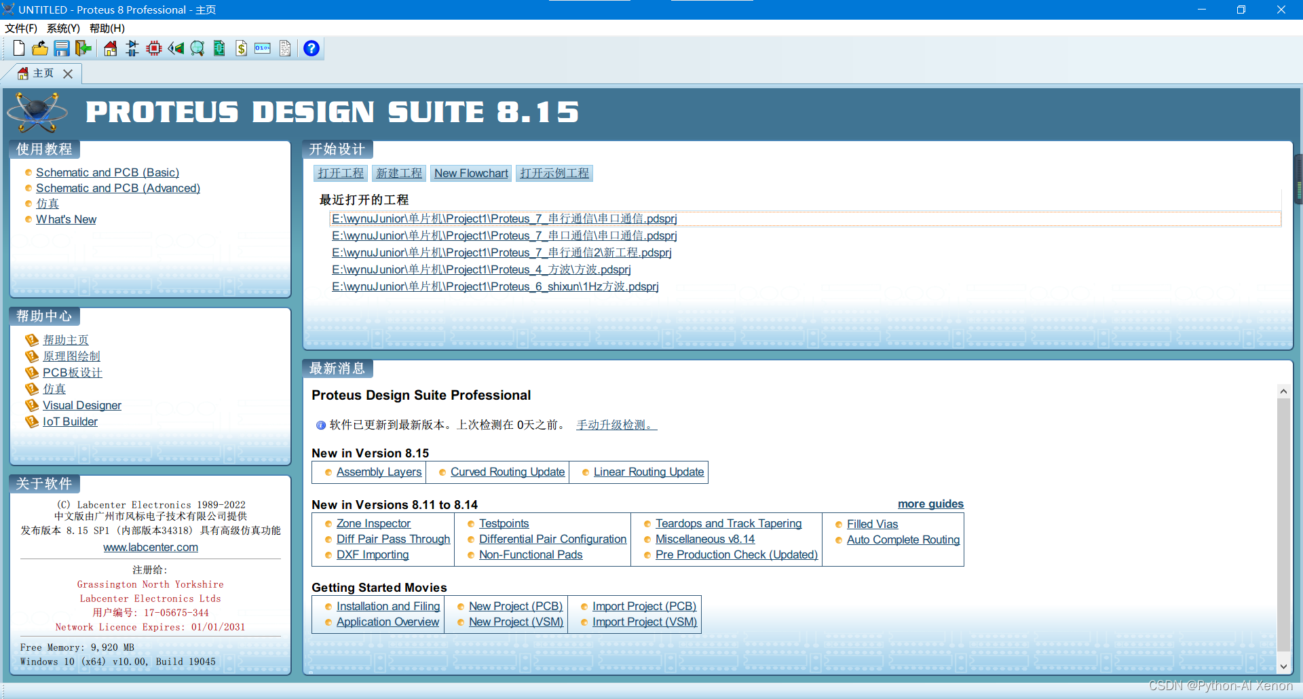This screenshot has width=1303, height=699.
Task: Open the 系统(Y) menu
Action: (x=63, y=29)
